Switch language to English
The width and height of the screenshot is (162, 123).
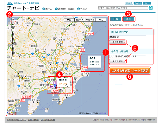[138, 3]
